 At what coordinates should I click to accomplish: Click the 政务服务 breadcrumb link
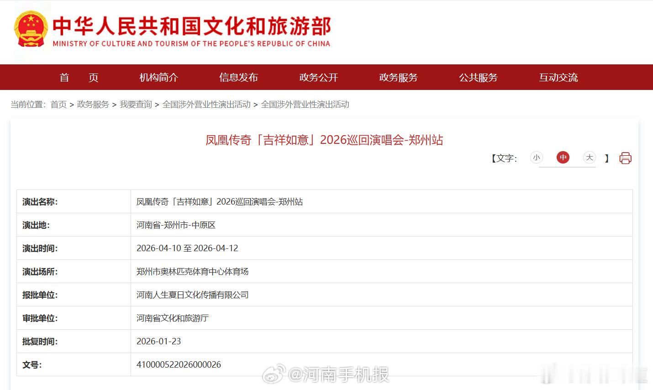[93, 104]
